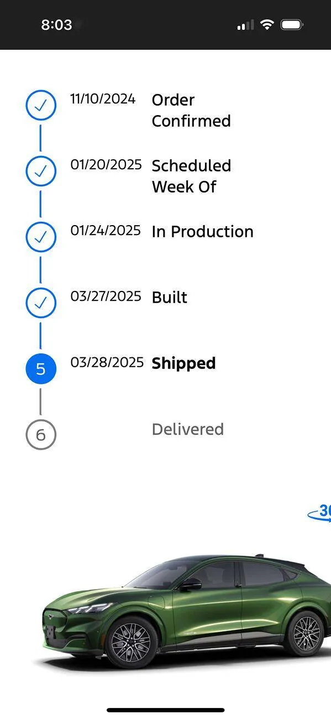Tap the battery indicator in status bar

click(x=291, y=25)
